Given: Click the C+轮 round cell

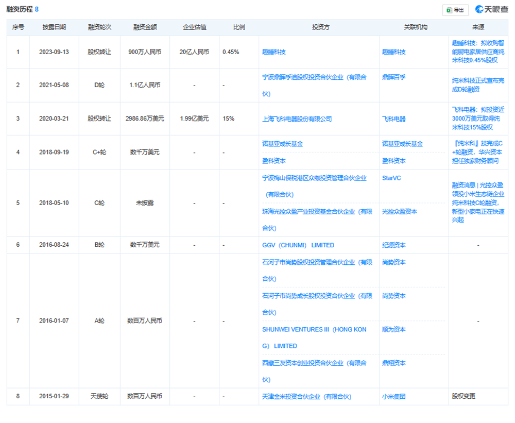Looking at the screenshot, I should point(99,152).
